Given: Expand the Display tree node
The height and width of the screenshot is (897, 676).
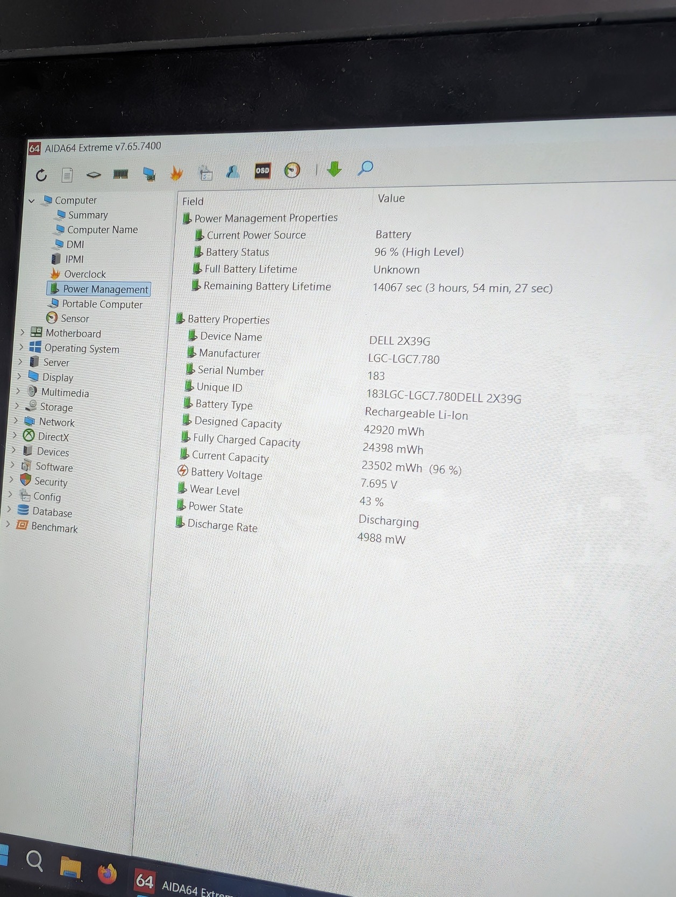Looking at the screenshot, I should (19, 376).
